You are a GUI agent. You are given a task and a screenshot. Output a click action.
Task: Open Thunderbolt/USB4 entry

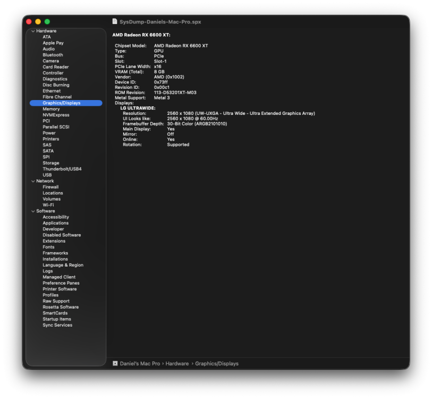click(62, 169)
